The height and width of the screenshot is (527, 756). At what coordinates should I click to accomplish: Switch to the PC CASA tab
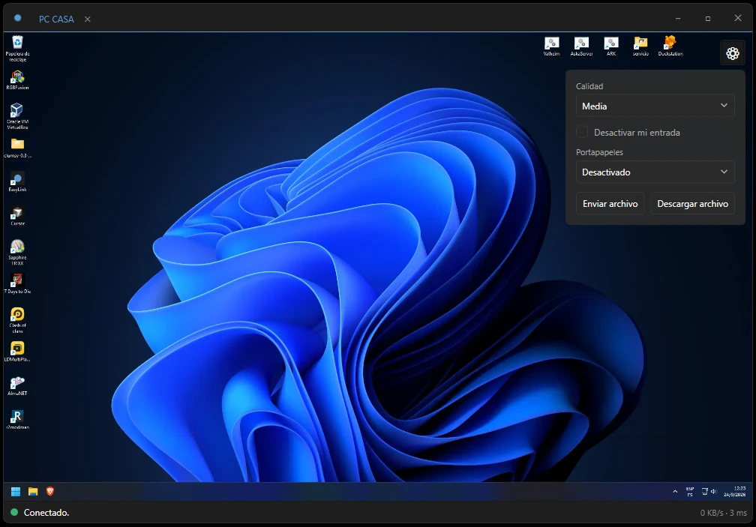click(56, 19)
